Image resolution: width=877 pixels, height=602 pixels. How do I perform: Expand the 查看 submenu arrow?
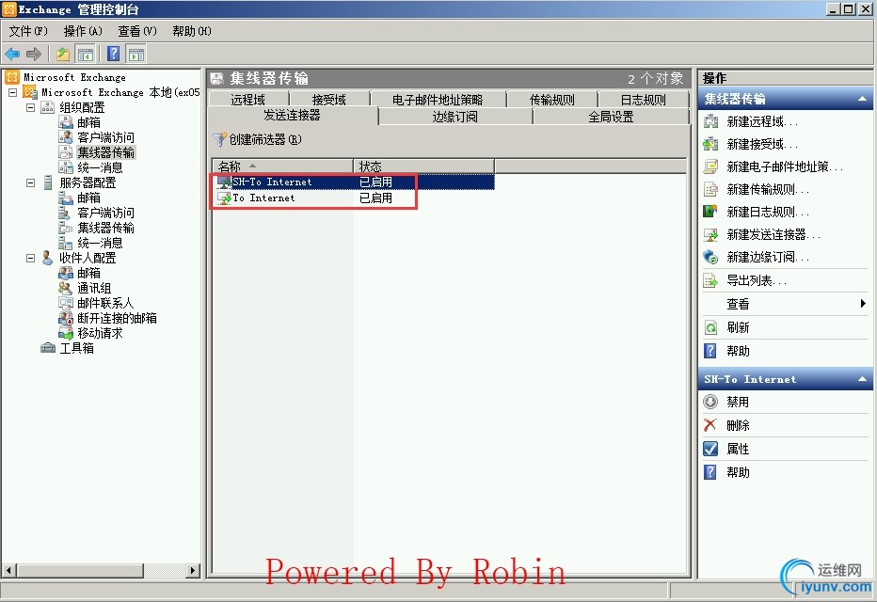coord(863,304)
